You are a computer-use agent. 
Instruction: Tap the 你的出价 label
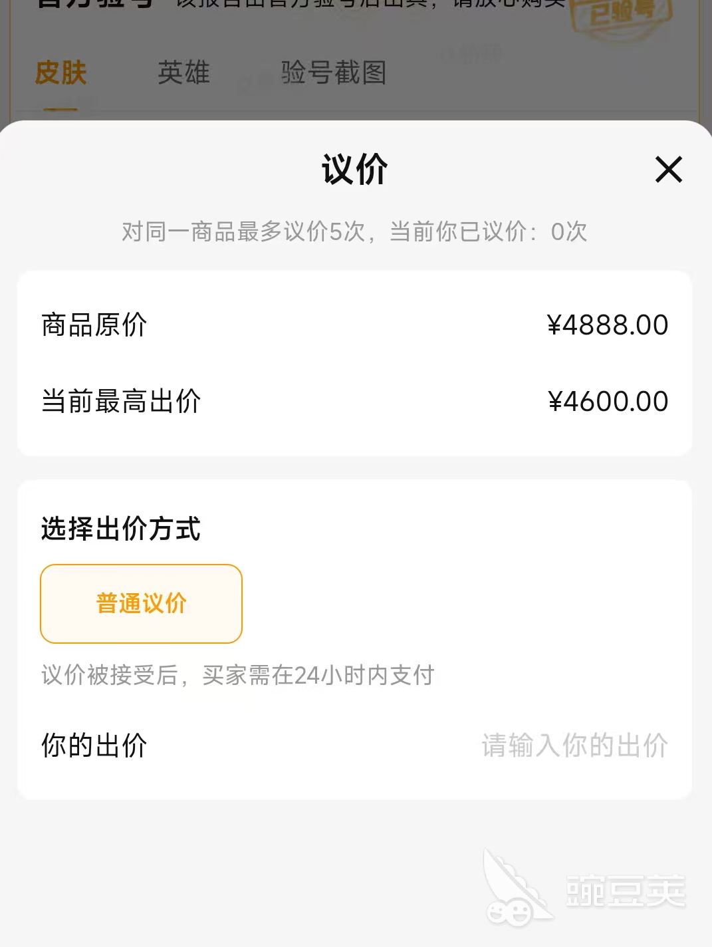[94, 745]
